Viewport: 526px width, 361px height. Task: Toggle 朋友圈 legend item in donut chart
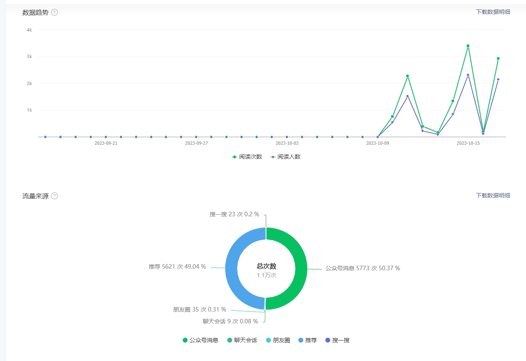[x=278, y=340]
